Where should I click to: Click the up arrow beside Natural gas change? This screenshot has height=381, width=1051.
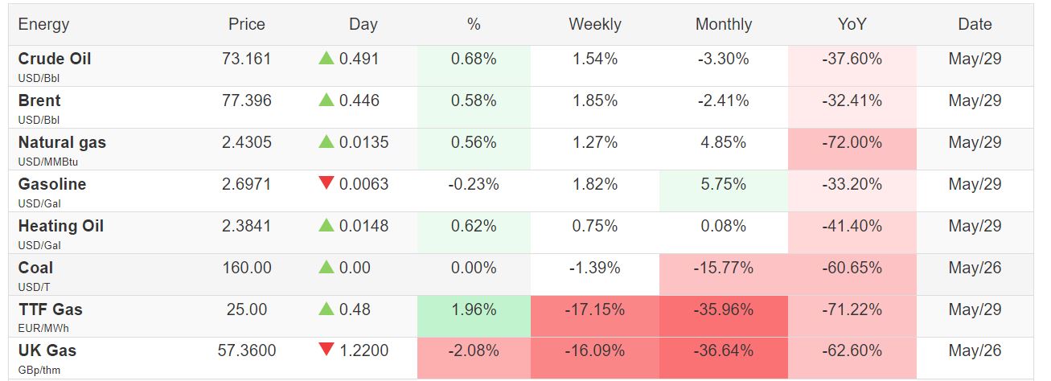click(x=326, y=142)
